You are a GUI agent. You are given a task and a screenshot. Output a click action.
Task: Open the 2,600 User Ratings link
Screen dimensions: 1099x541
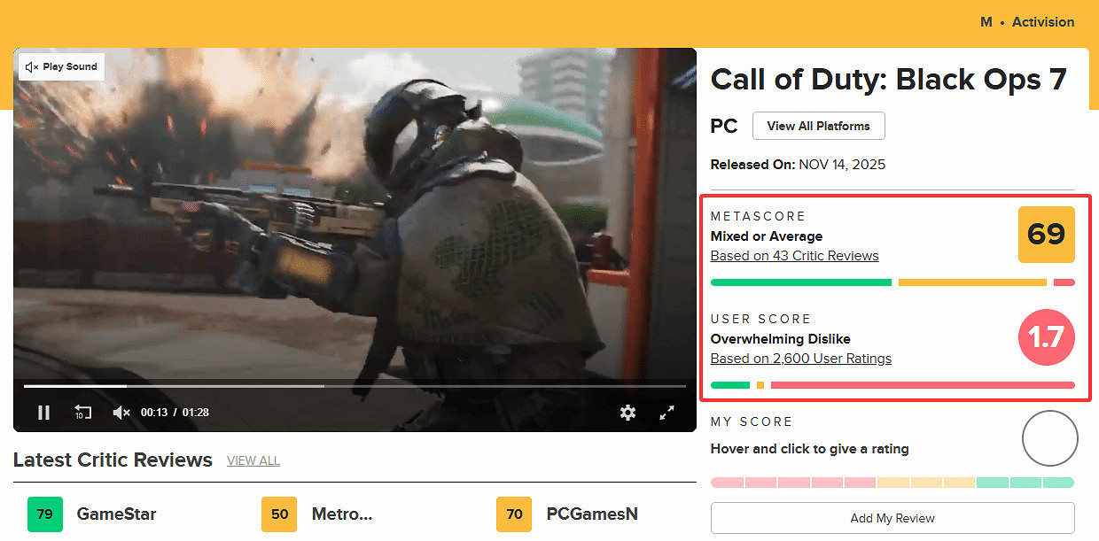pos(800,358)
